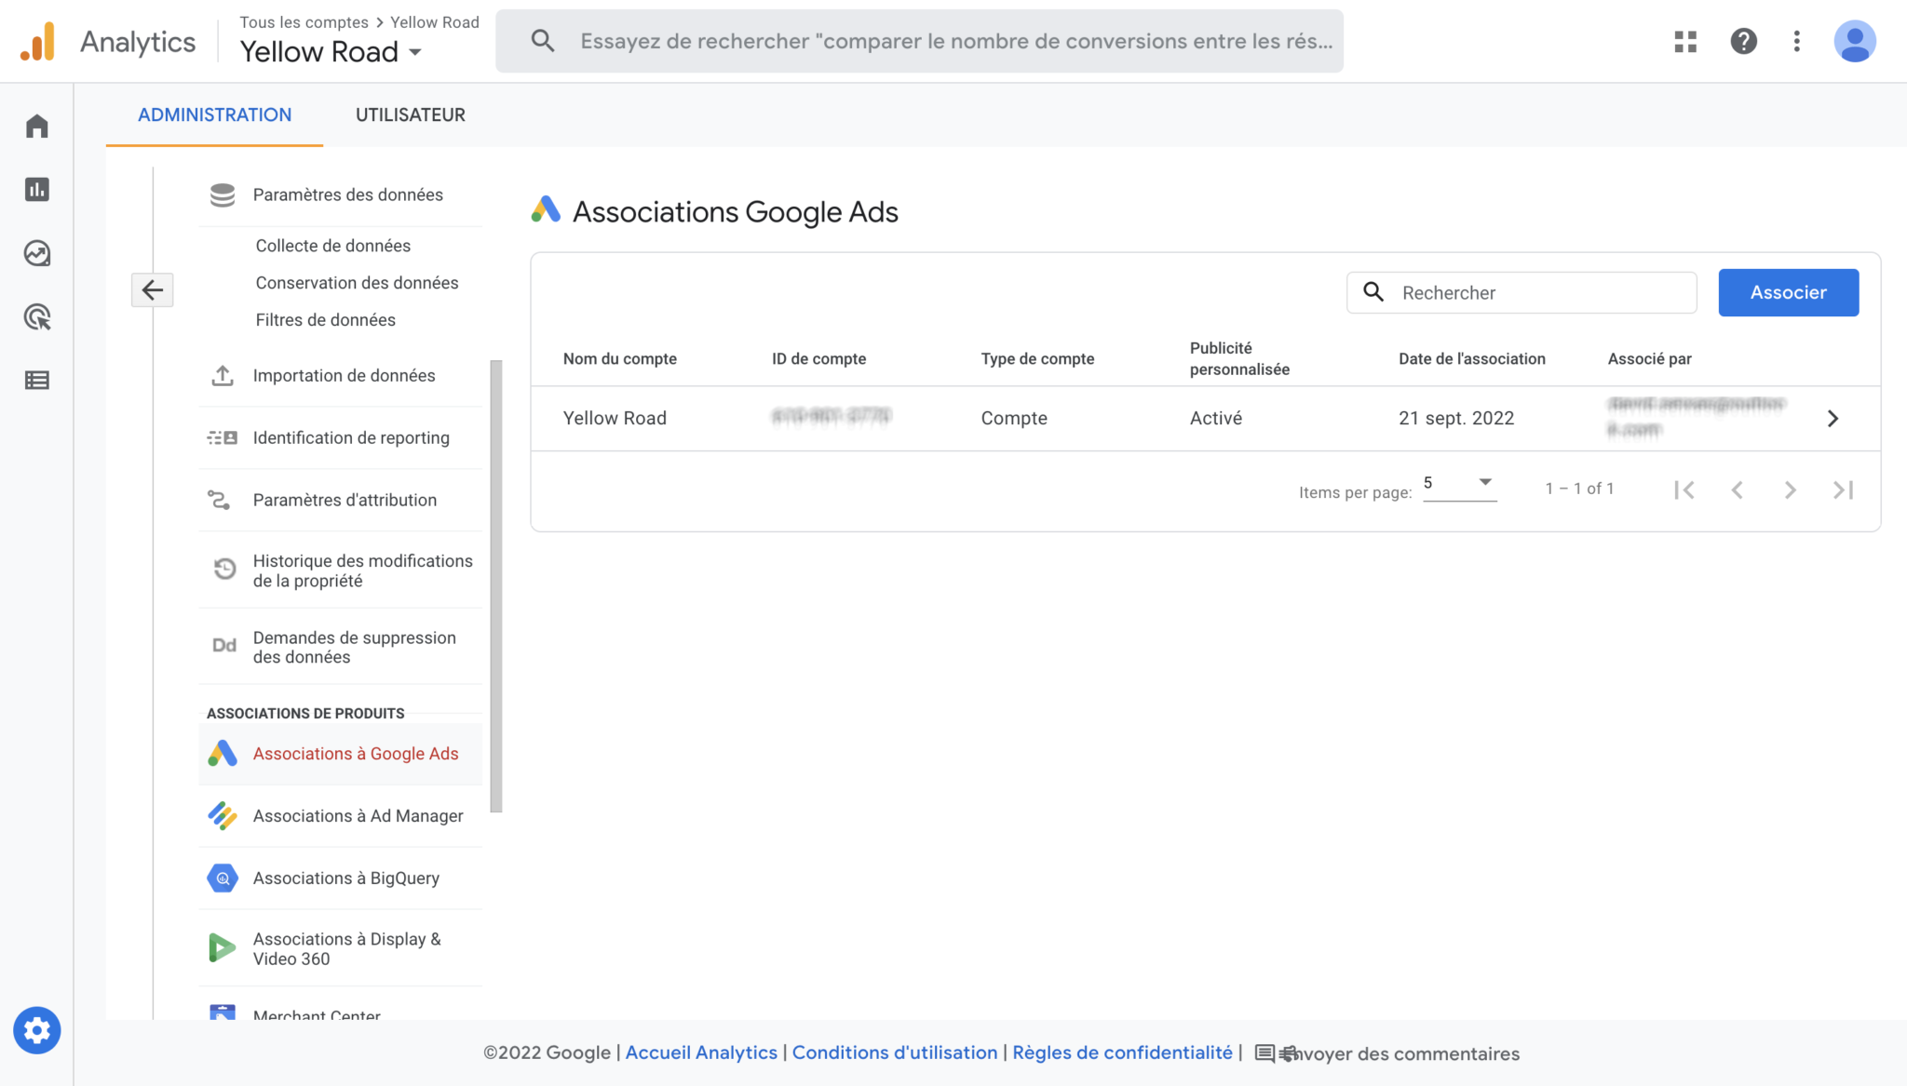1907x1086 pixels.
Task: Open the Conditions d'utilisation link
Action: pyautogui.click(x=894, y=1052)
